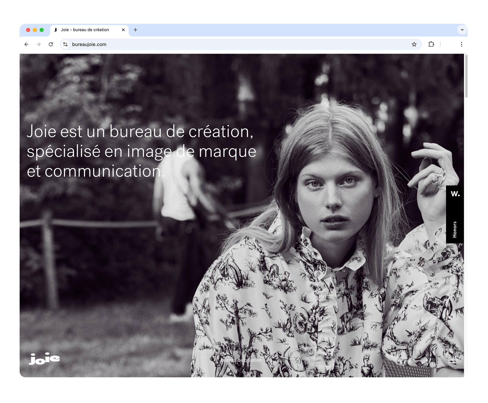Click the Awwwards W. badge
Viewport: 488px width, 403px height.
pyautogui.click(x=455, y=194)
